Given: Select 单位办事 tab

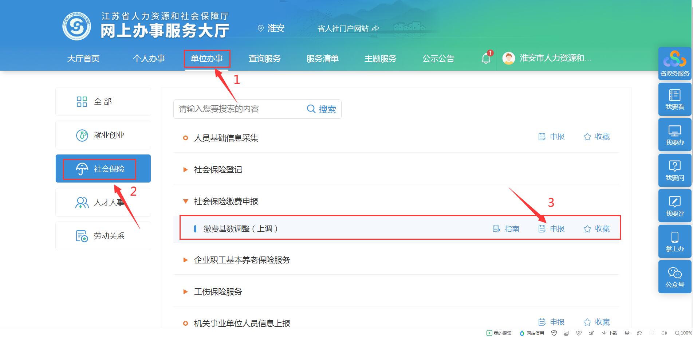Looking at the screenshot, I should tap(207, 59).
